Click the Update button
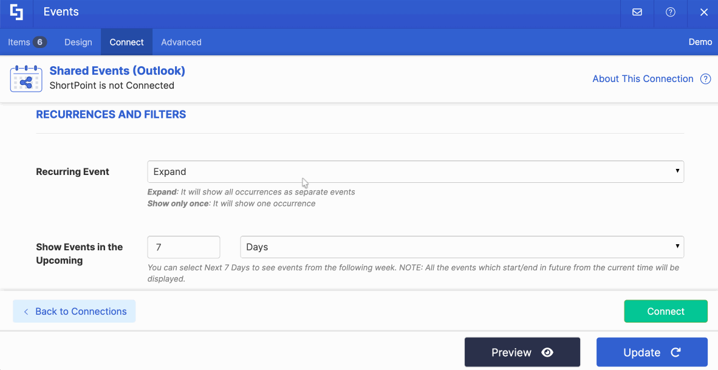Image resolution: width=718 pixels, height=370 pixels. [x=652, y=352]
